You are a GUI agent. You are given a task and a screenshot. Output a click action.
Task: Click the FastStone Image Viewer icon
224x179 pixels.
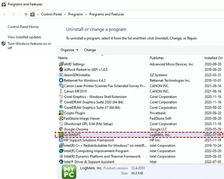(61, 118)
